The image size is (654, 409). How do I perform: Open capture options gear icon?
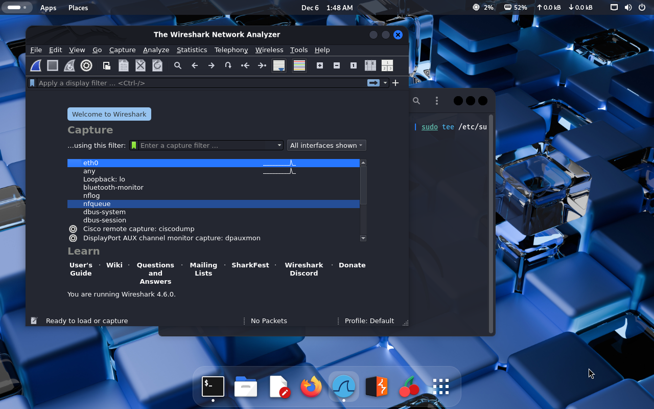coord(86,65)
